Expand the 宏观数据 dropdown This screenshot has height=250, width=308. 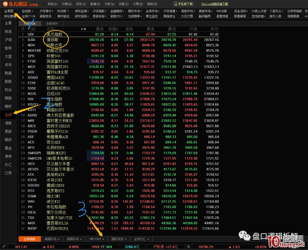pyautogui.click(x=259, y=16)
